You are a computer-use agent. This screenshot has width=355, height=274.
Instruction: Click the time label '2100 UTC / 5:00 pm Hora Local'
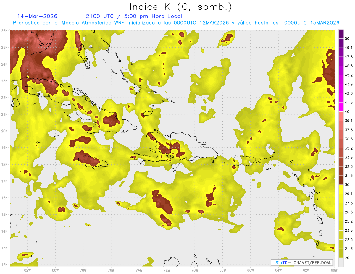(x=134, y=16)
